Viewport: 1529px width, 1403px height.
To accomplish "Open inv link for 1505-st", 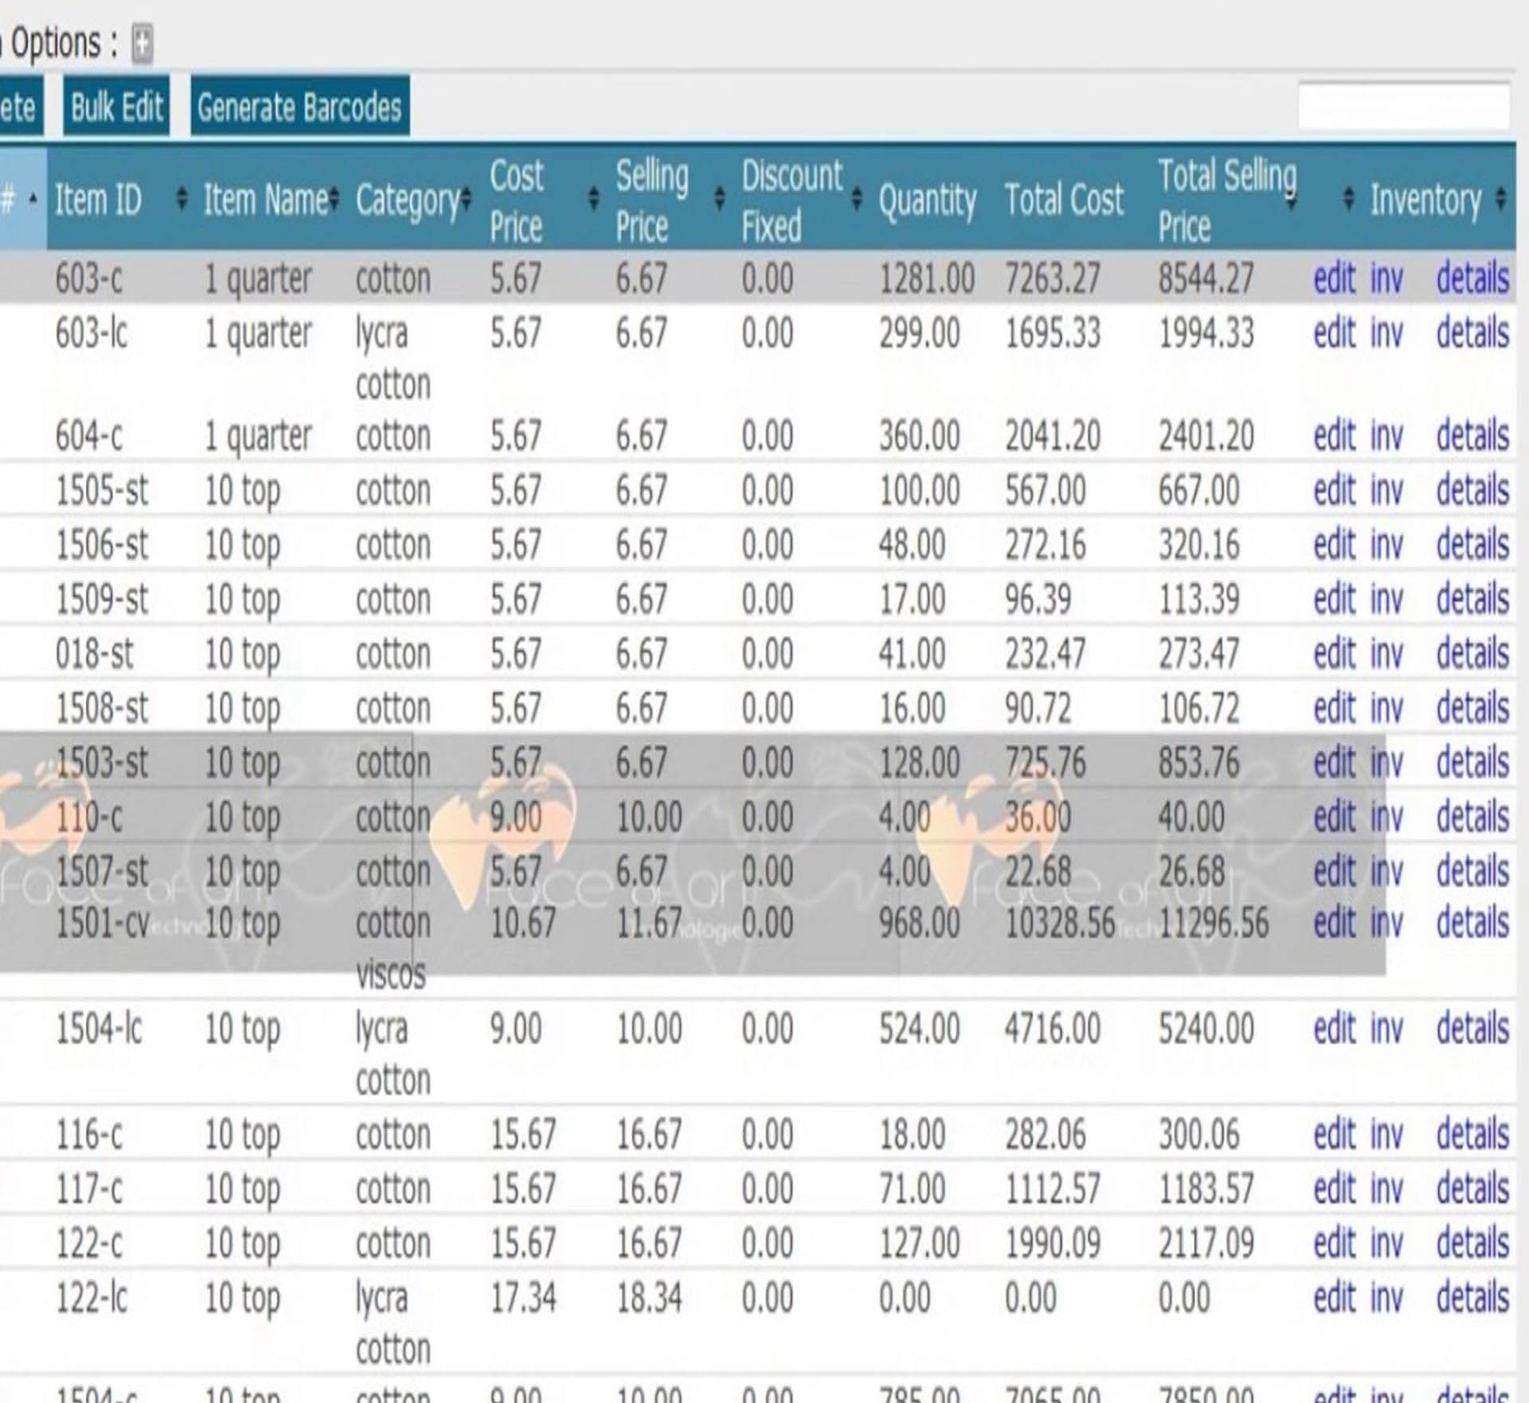I will pyautogui.click(x=1386, y=490).
